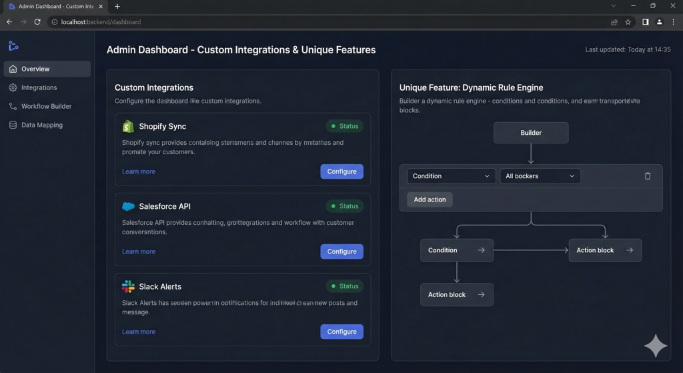Viewport: 683px width, 373px height.
Task: Open Data Mapping in the sidebar
Action: pyautogui.click(x=47, y=125)
